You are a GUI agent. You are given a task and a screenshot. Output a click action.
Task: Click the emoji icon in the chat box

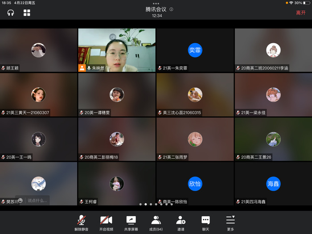pyautogui.click(x=21, y=200)
